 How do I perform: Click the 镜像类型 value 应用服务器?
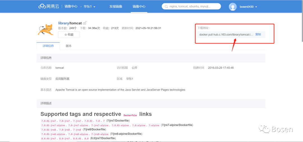click(x=62, y=79)
